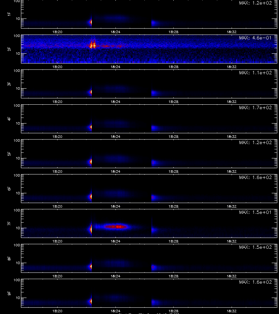The image size is (279, 314).
Task: Click the 18:24 time label under 1F panel
Action: (x=115, y=32)
